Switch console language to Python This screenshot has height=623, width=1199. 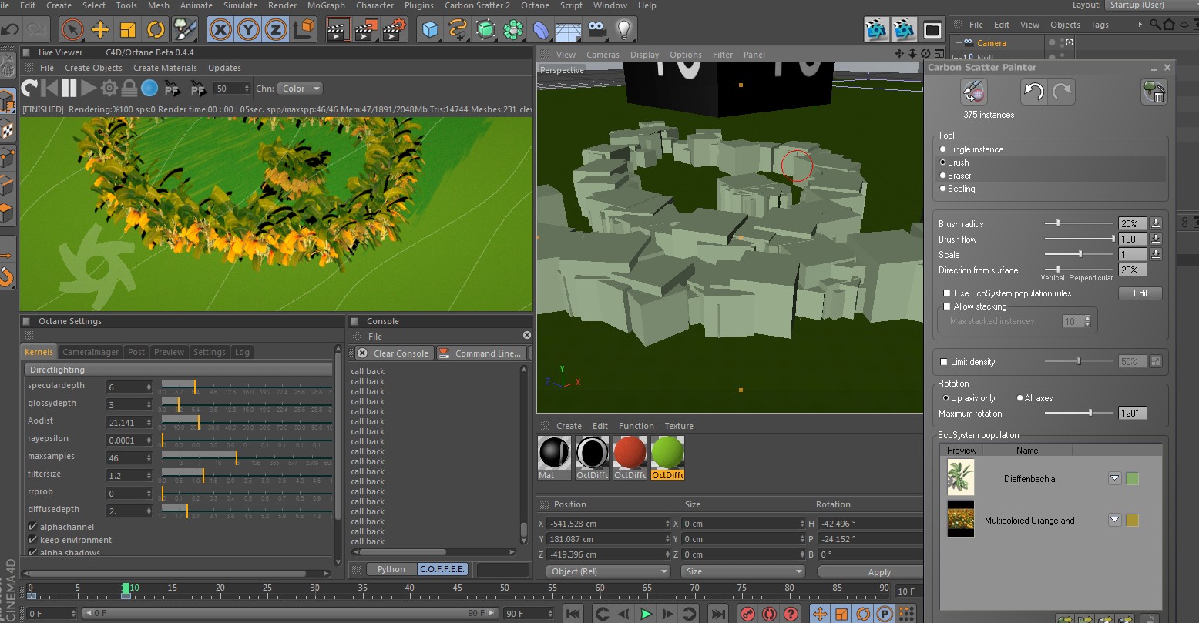(391, 569)
